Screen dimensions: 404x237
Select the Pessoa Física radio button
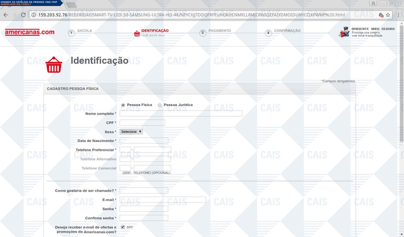123,105
